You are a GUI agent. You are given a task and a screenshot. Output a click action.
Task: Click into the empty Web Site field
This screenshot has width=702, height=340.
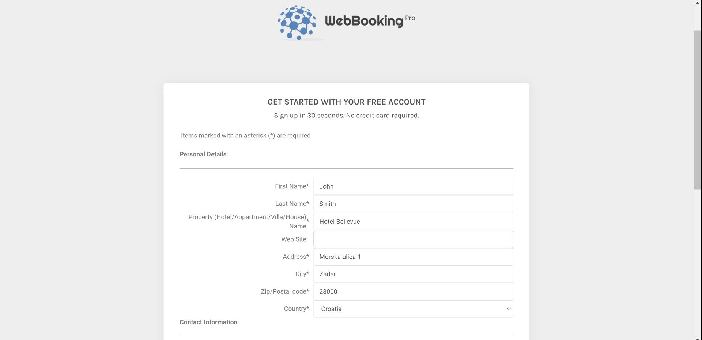click(413, 239)
